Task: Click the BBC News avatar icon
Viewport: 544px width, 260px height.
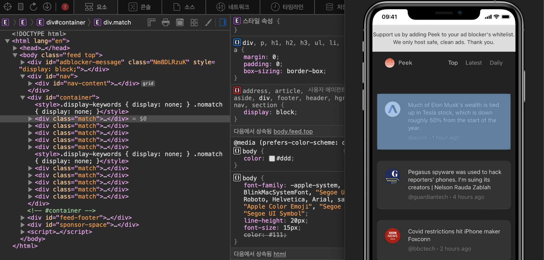Action: 392,236
